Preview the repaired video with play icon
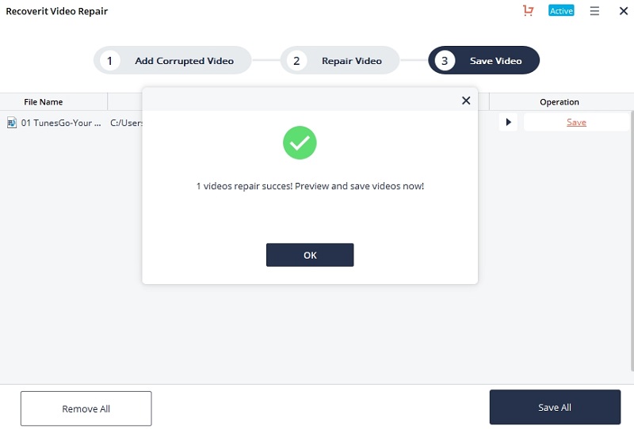Viewport: 634px width, 429px height. (x=508, y=122)
